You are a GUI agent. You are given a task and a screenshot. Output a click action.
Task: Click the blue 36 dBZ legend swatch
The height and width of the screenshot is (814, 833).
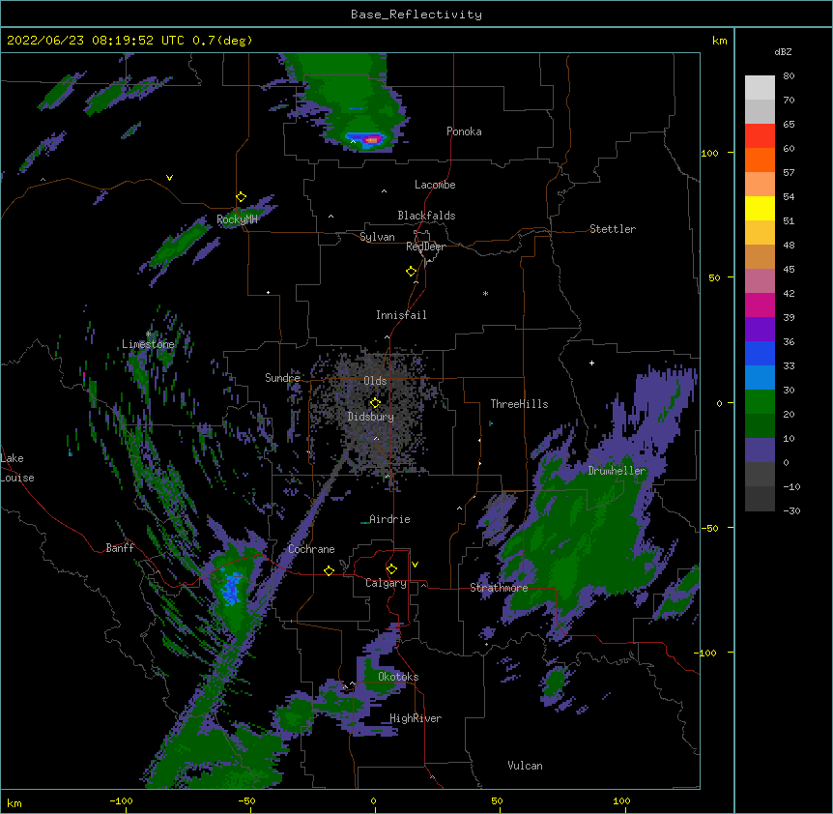click(x=760, y=353)
